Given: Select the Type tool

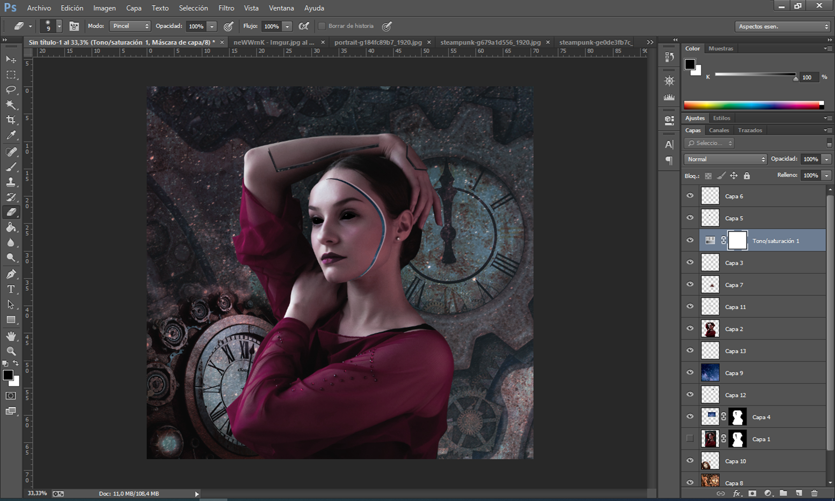Looking at the screenshot, I should (11, 289).
